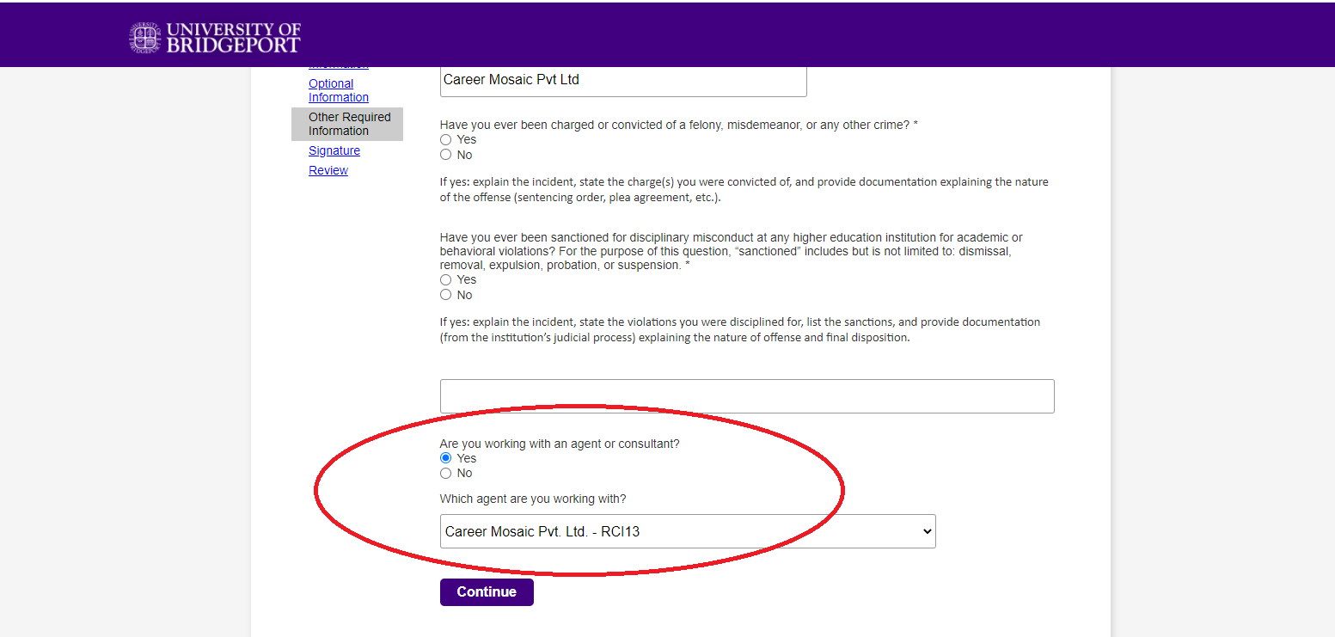Select Other Required Information sidebar item
This screenshot has width=1335, height=637.
[x=347, y=124]
